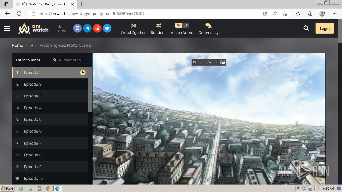
Task: Open the tab actions menu
Action: click(x=6, y=4)
